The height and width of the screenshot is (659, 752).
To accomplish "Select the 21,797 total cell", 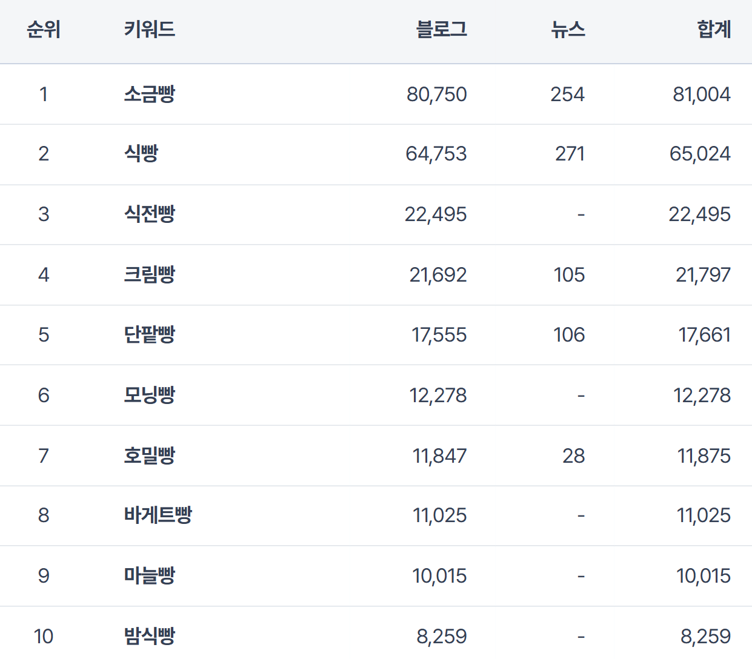I will tap(703, 274).
